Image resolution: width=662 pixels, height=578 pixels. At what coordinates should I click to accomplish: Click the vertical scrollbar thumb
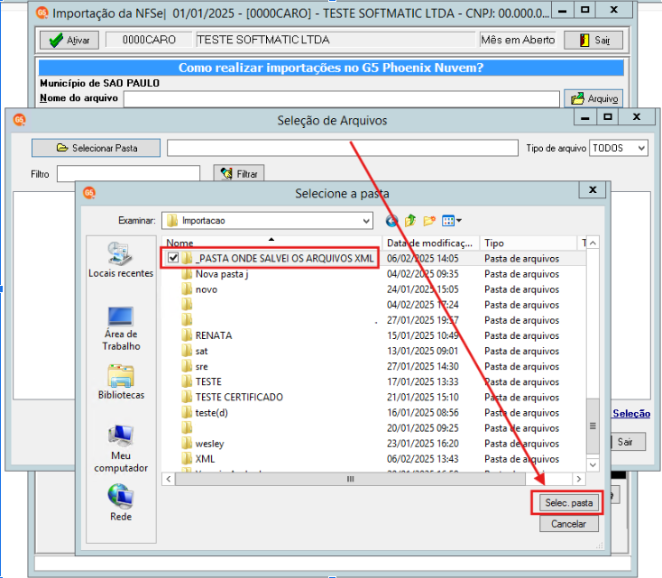(593, 426)
